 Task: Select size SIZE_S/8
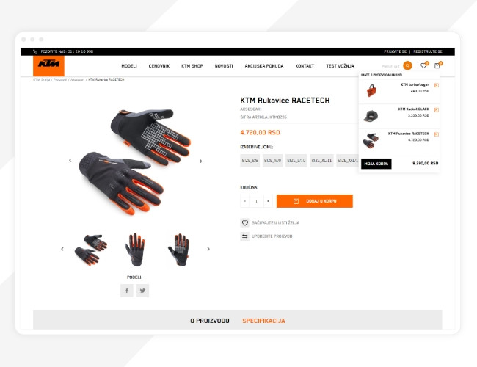(250, 161)
